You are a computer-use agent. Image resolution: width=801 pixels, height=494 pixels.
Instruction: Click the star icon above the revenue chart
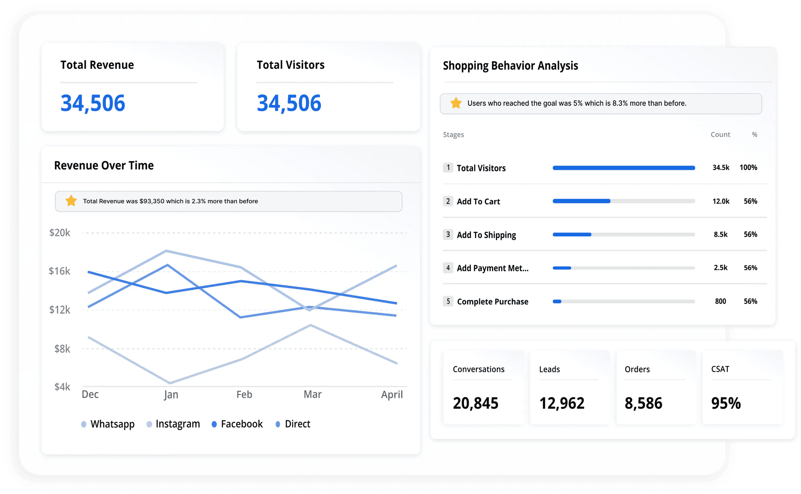pyautogui.click(x=71, y=201)
